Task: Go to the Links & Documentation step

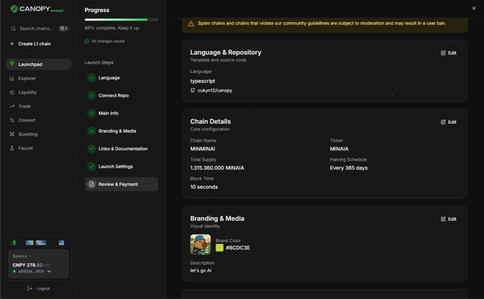Action: click(121, 148)
